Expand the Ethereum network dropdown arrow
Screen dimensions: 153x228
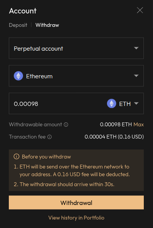click(x=136, y=76)
